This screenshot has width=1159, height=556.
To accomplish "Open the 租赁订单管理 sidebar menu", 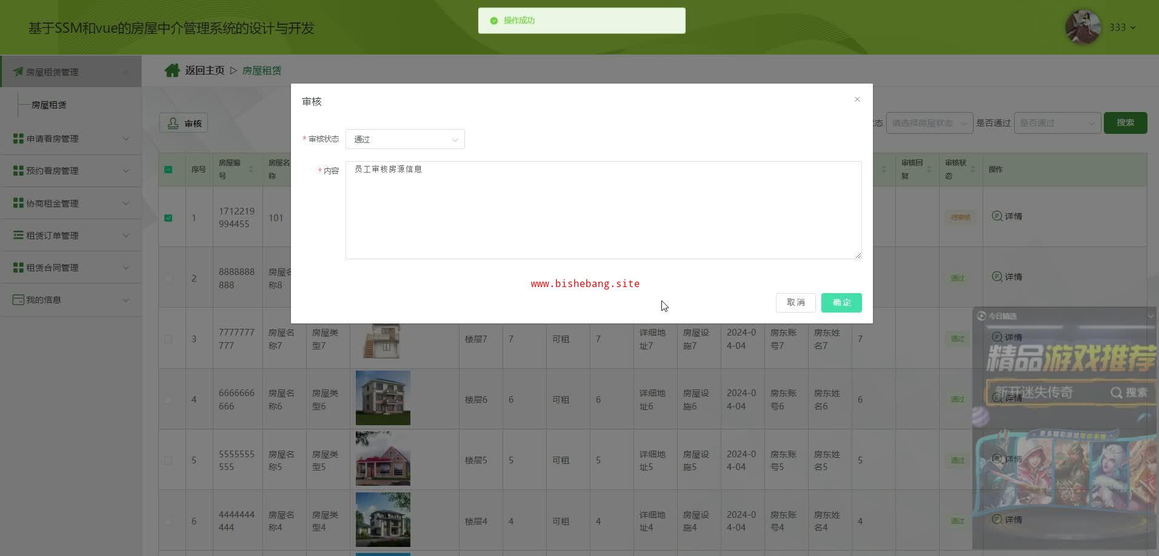I will (x=71, y=235).
